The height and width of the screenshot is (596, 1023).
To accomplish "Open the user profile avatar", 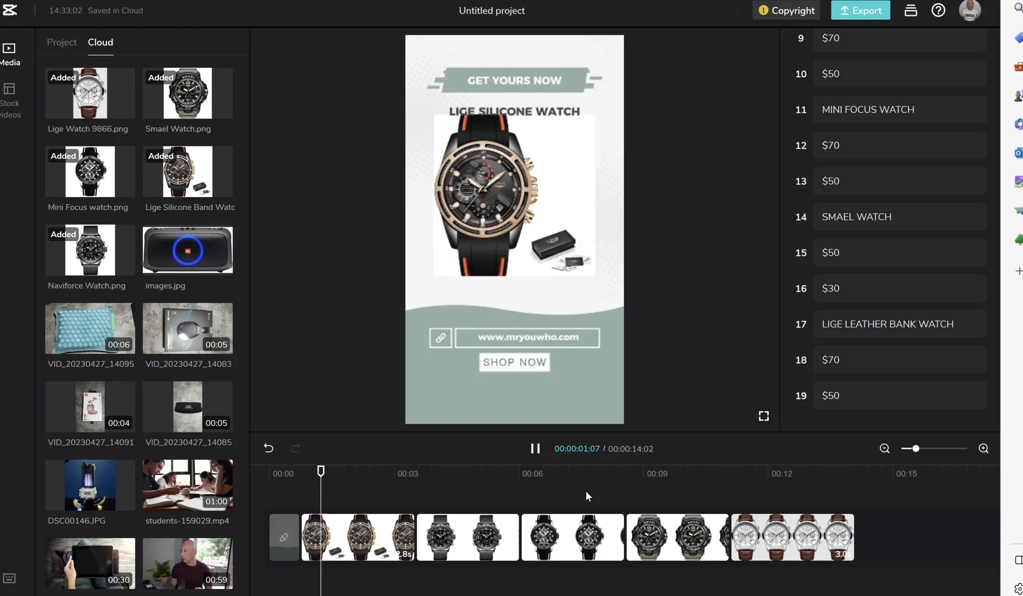I will [x=969, y=10].
